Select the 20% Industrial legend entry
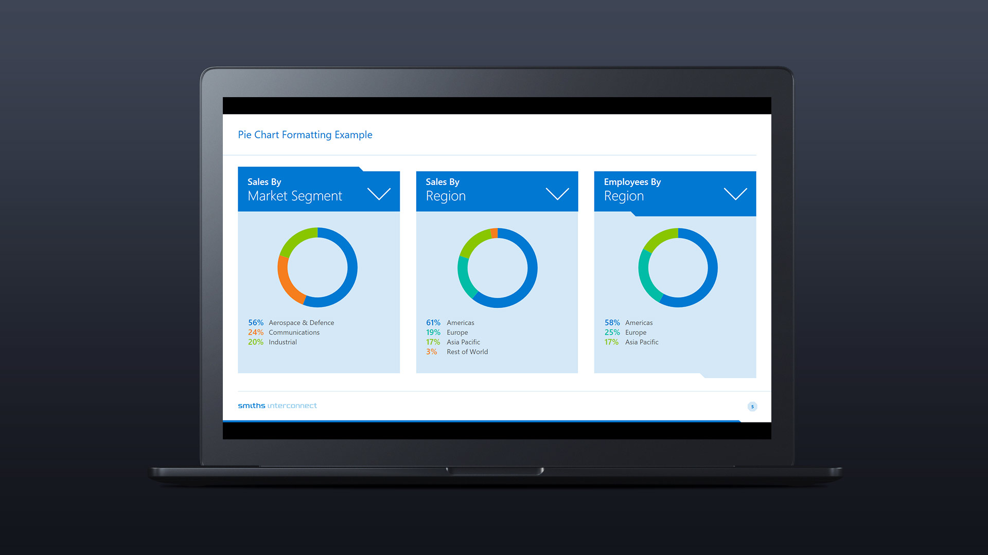This screenshot has width=988, height=555. [x=273, y=342]
